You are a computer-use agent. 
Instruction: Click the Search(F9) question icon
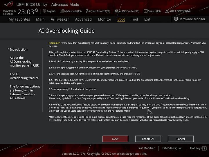tap(145, 11)
